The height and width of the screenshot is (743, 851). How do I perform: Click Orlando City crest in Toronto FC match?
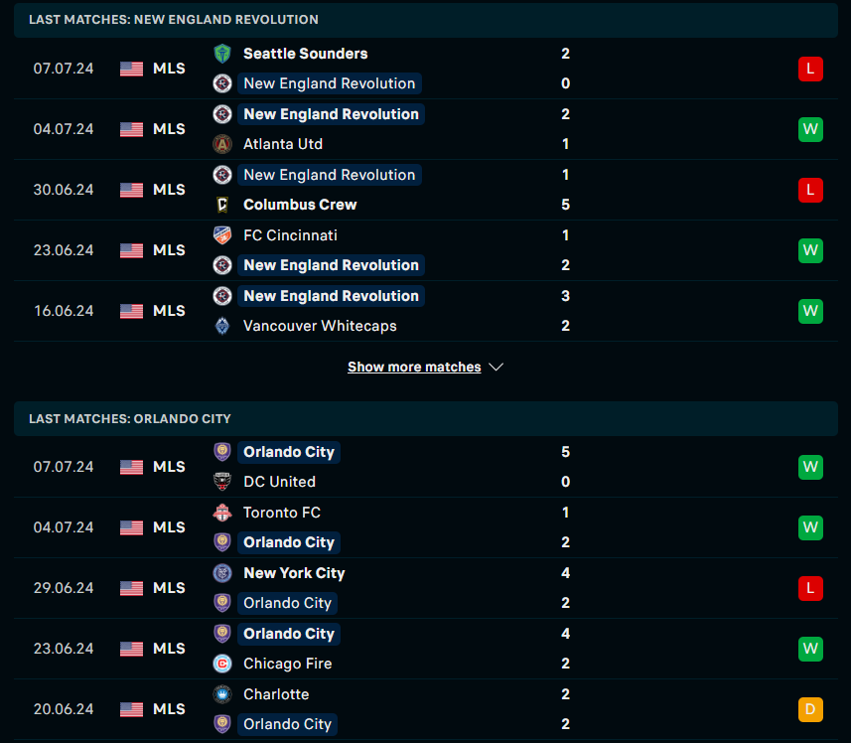pos(222,542)
